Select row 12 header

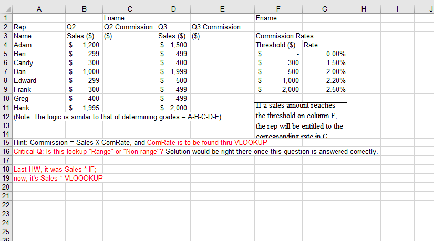pos(6,117)
